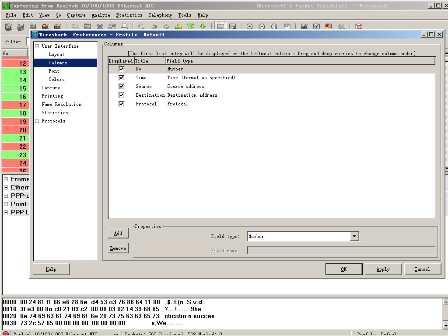Click the Add column button

pos(118,234)
